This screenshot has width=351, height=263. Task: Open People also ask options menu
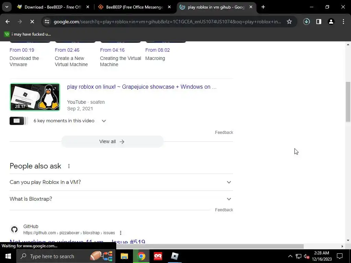point(69,166)
